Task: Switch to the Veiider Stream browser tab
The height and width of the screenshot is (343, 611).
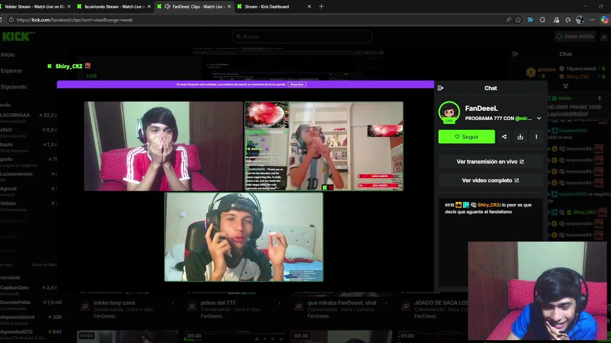Action: [34, 7]
